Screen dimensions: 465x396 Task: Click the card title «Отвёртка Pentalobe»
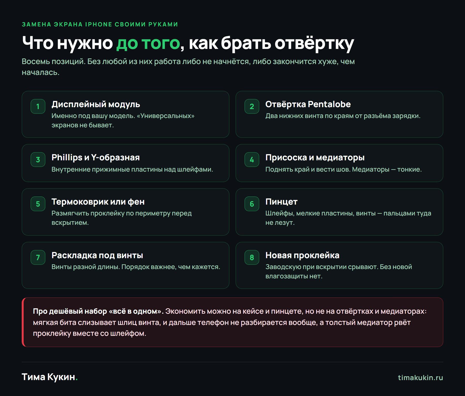(308, 104)
